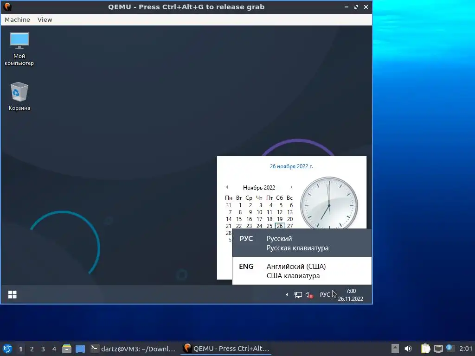Click the Ноябрь 2022 month header
475x356 pixels.
[x=259, y=188]
